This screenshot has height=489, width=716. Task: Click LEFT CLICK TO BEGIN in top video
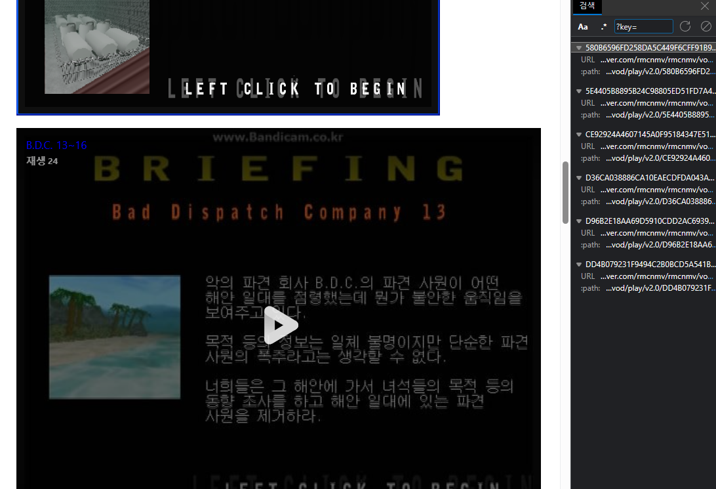pos(295,89)
